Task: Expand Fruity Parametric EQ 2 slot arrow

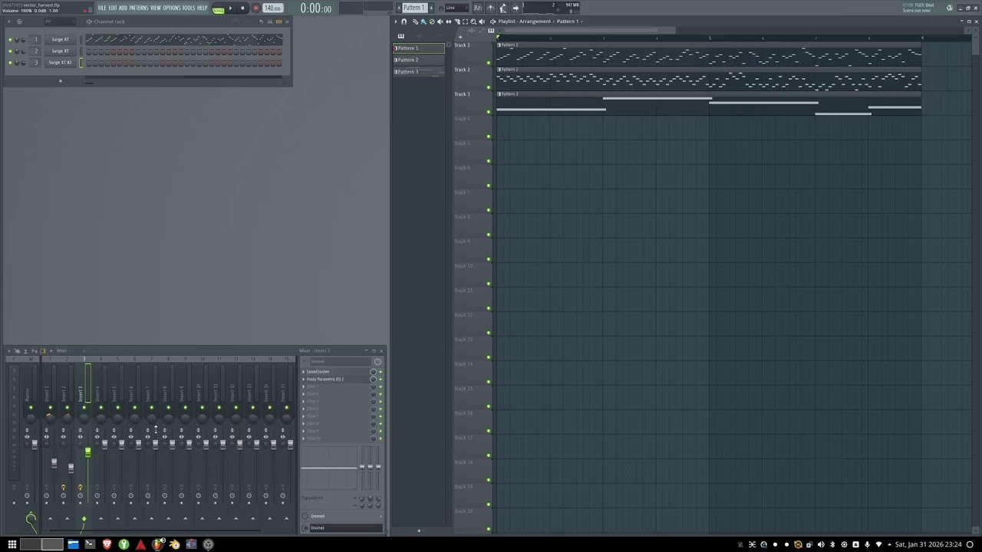Action: (x=304, y=379)
